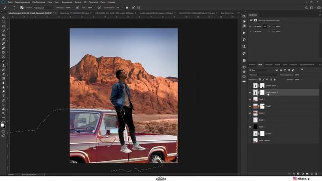Viewport: 322px width, 181px height.
Task: Select the Move tool
Action: (4, 18)
